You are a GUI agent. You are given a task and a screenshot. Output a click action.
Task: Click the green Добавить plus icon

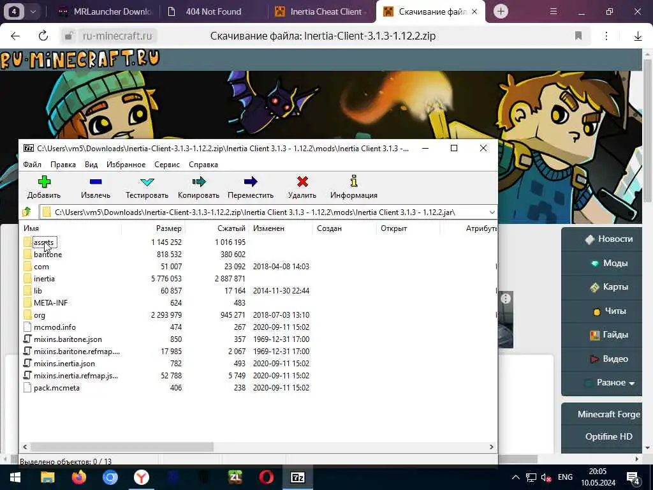coord(44,182)
